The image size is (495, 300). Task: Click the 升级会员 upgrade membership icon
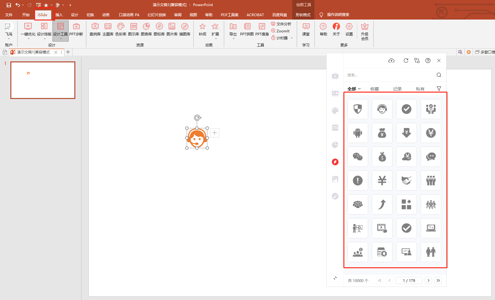[365, 31]
